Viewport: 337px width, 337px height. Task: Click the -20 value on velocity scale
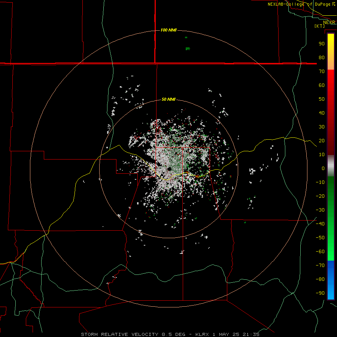(x=320, y=196)
